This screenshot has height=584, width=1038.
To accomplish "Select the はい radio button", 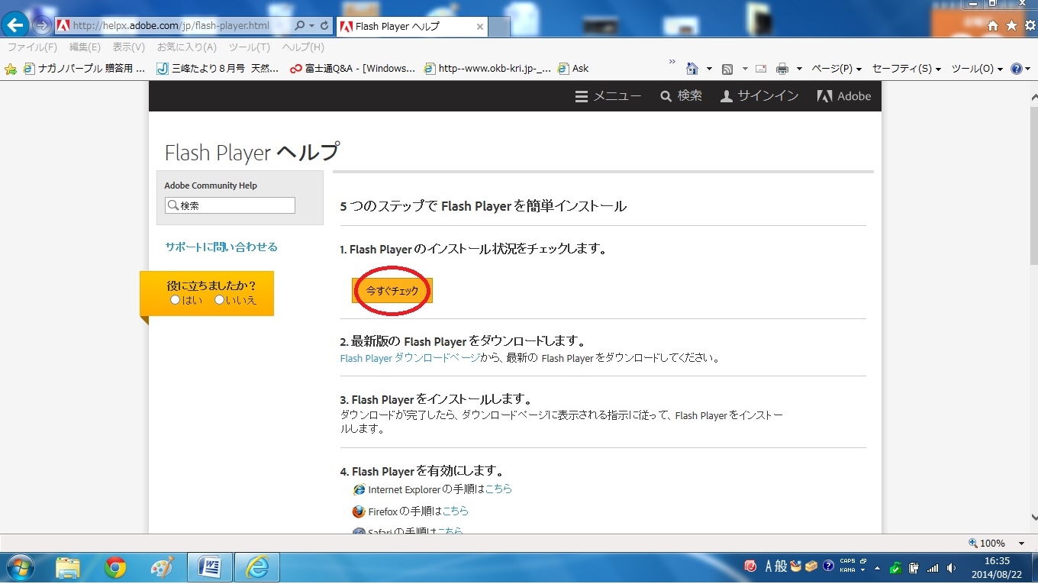I will (175, 300).
